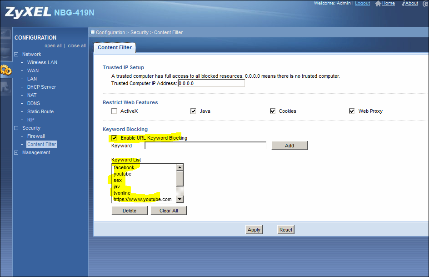Collapse the Security tree section
This screenshot has width=429, height=277.
[16, 128]
